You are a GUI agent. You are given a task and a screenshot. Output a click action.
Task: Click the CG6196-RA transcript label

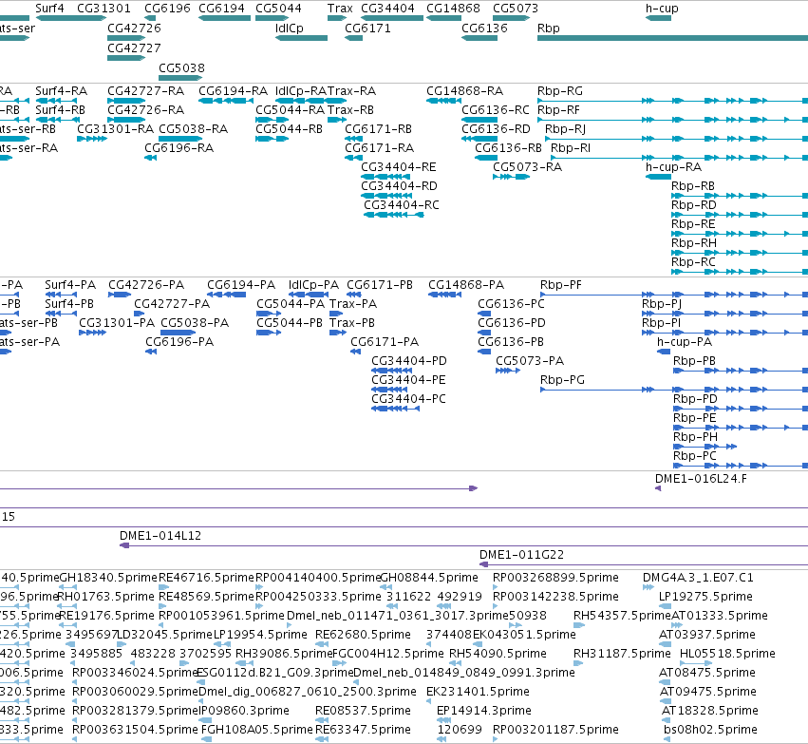click(x=179, y=148)
